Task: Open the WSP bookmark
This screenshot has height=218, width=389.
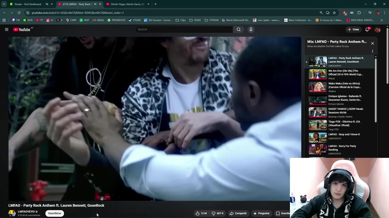Action: 84,20
